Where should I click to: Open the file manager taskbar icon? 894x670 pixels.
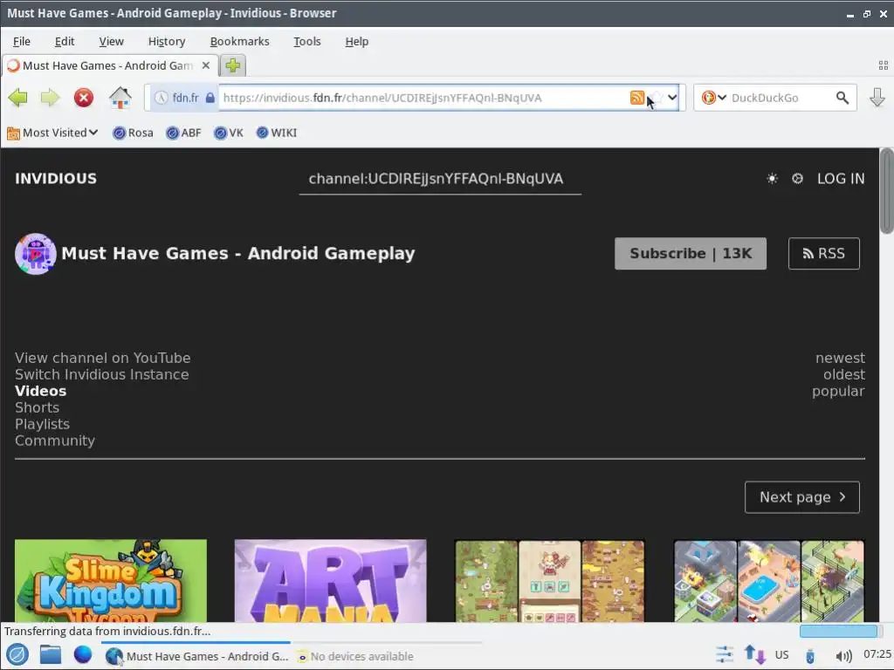tap(50, 654)
